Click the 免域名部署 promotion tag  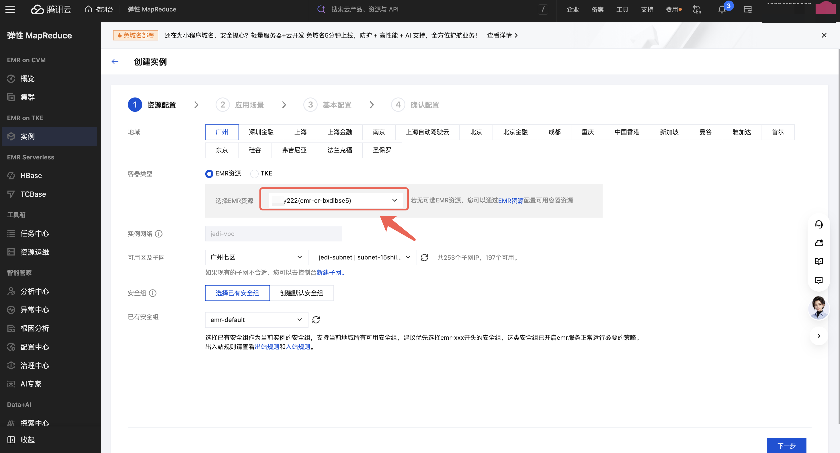(136, 35)
